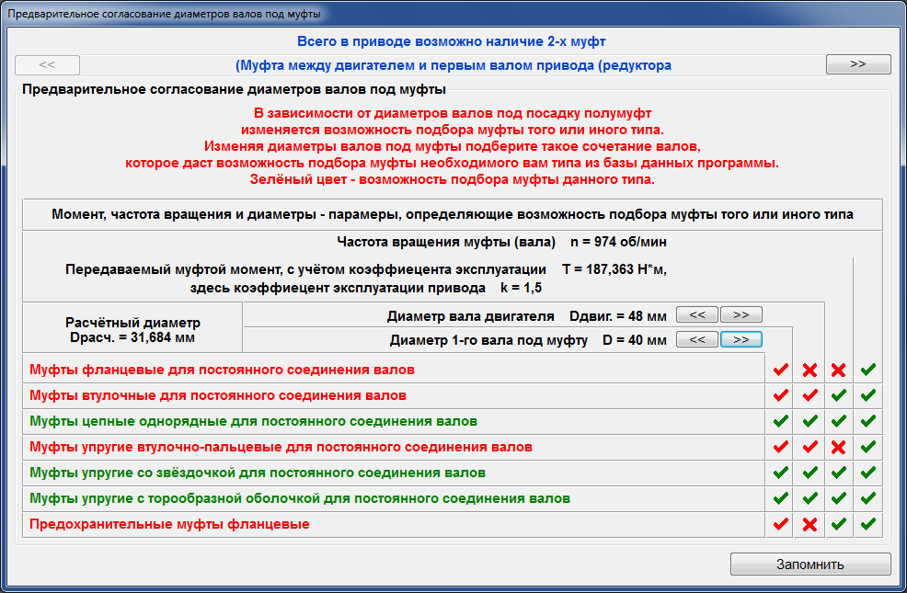Click green check in 'Муфты фланцевые для постоянного' row

tap(868, 370)
